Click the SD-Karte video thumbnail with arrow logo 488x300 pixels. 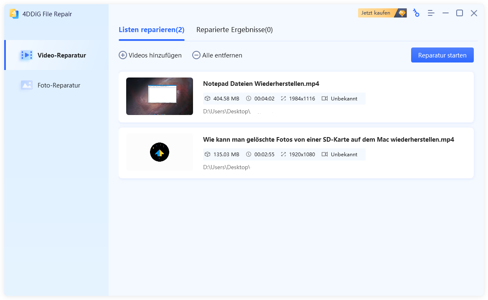coord(159,152)
